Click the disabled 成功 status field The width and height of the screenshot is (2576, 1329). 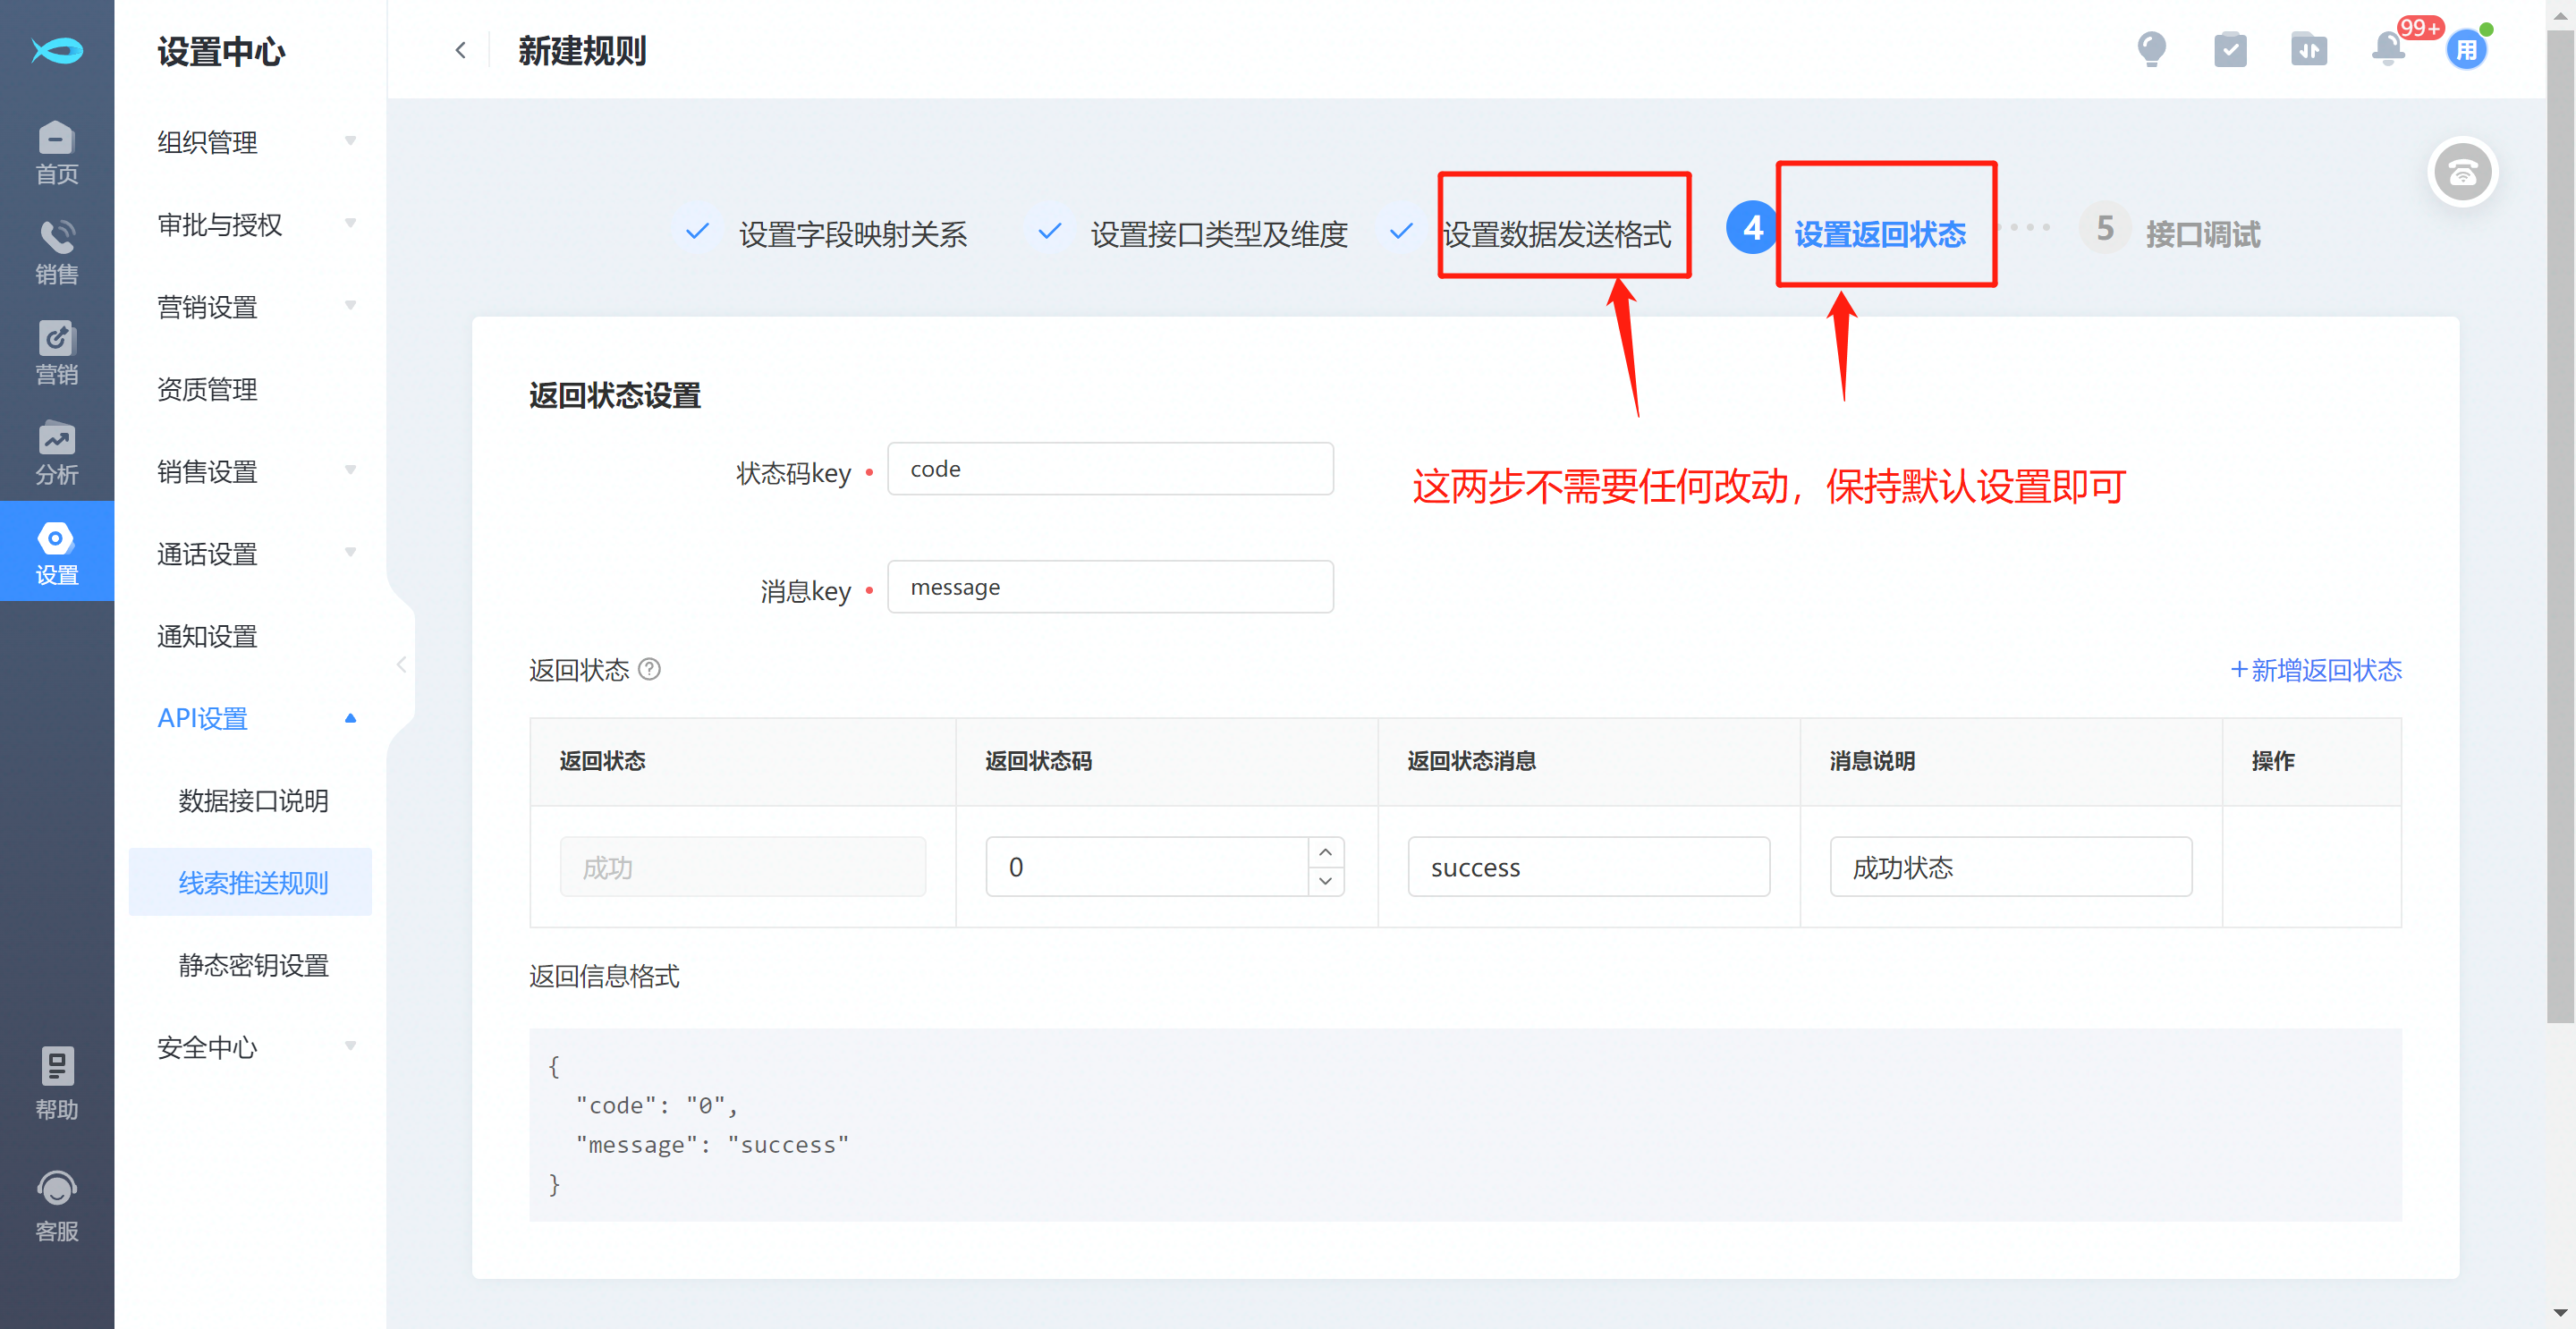click(742, 867)
